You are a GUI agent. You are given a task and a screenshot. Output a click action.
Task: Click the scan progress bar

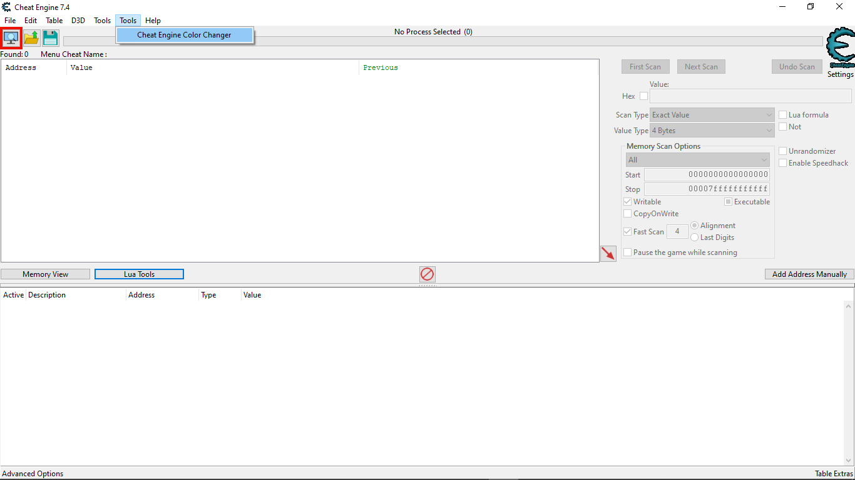point(443,41)
